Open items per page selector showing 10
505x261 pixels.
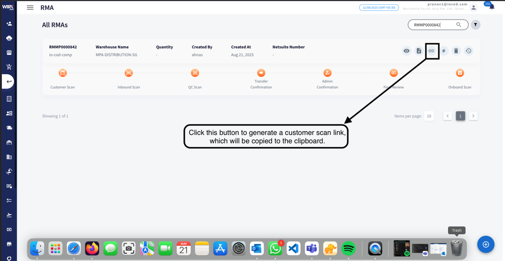point(429,116)
